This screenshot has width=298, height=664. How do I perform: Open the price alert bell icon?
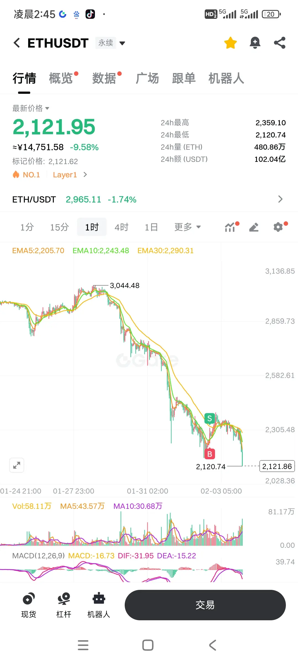255,43
